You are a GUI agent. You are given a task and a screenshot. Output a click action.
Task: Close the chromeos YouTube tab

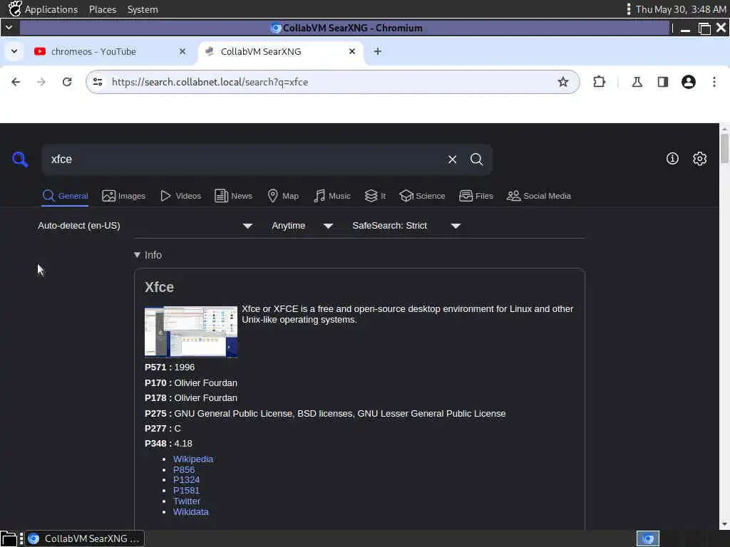coord(182,51)
